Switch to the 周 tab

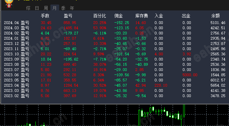point(46,8)
